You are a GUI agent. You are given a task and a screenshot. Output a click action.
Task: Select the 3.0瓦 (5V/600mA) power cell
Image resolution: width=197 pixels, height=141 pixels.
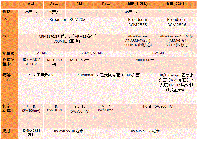[106, 116]
